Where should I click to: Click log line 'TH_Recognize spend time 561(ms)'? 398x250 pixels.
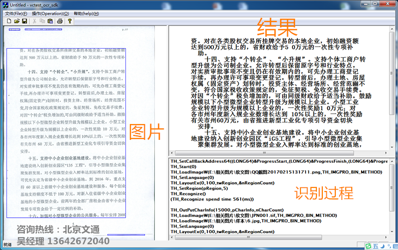[x=212, y=199]
